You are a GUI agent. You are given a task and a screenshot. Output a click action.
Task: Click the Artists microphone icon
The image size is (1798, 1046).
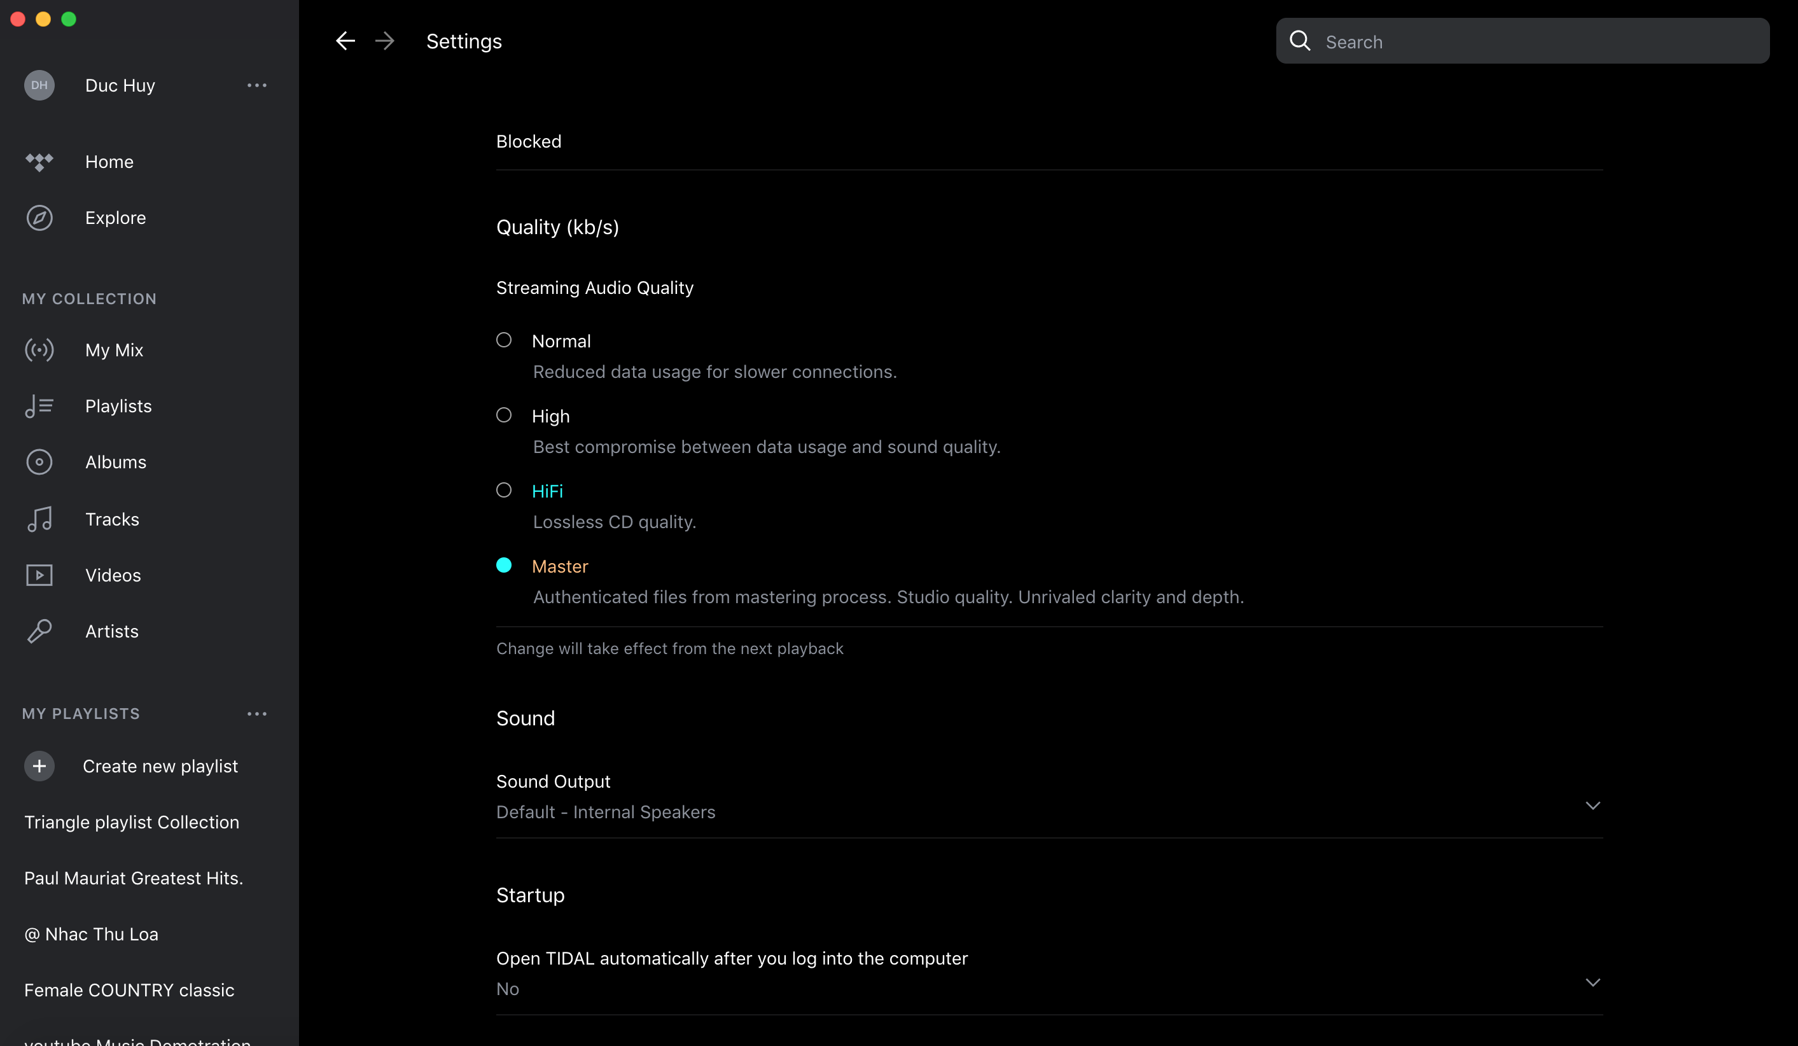pos(39,631)
